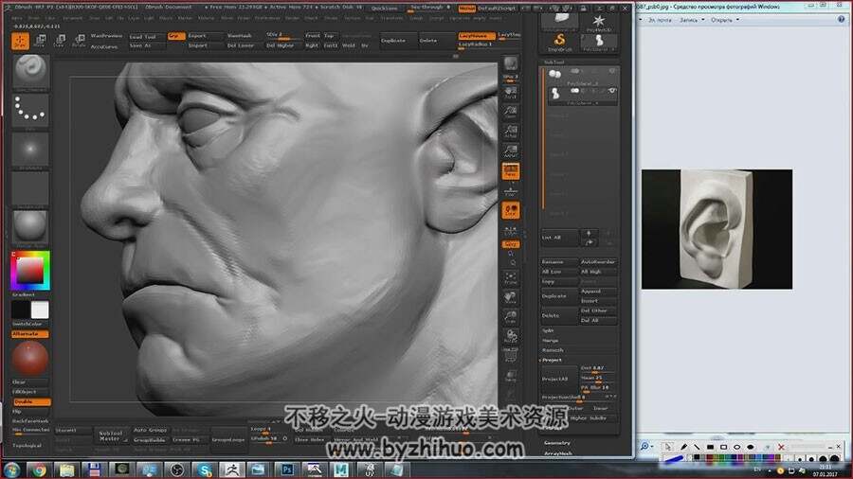Screen dimensions: 853x479
Task: Open the alpha thumbnail selector
Action: (30, 150)
